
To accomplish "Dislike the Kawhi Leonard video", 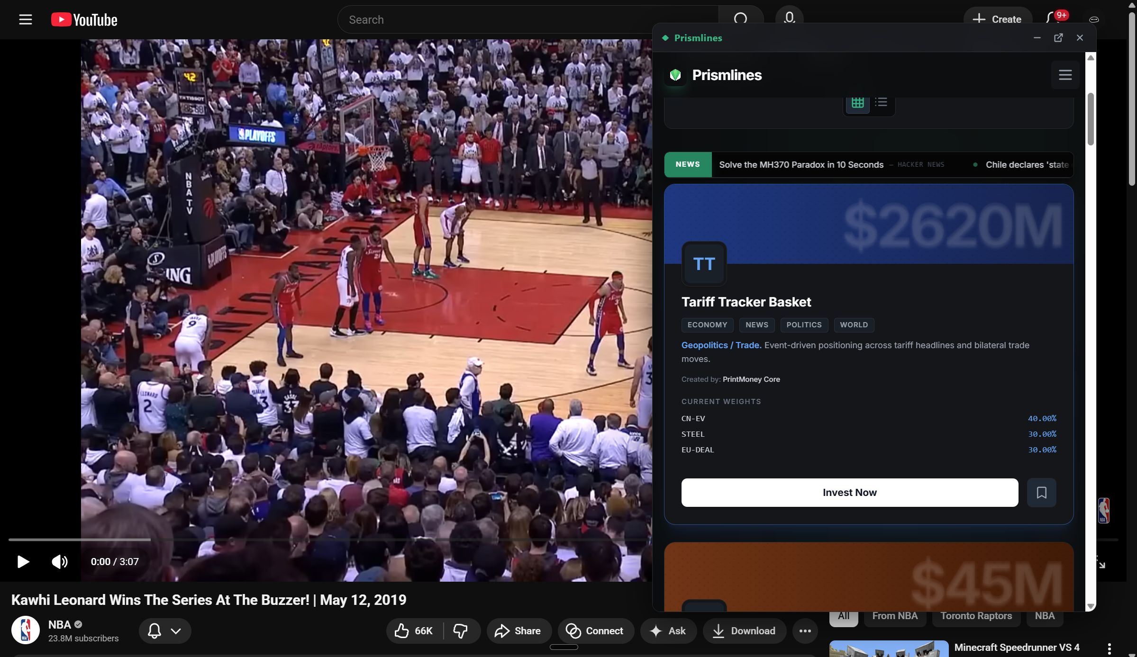I will [x=460, y=631].
